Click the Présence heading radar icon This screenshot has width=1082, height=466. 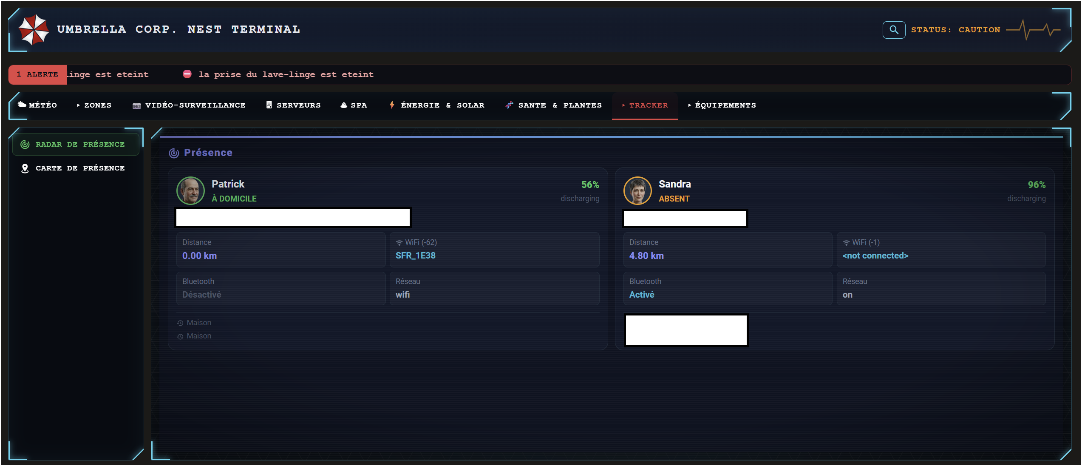pyautogui.click(x=174, y=153)
